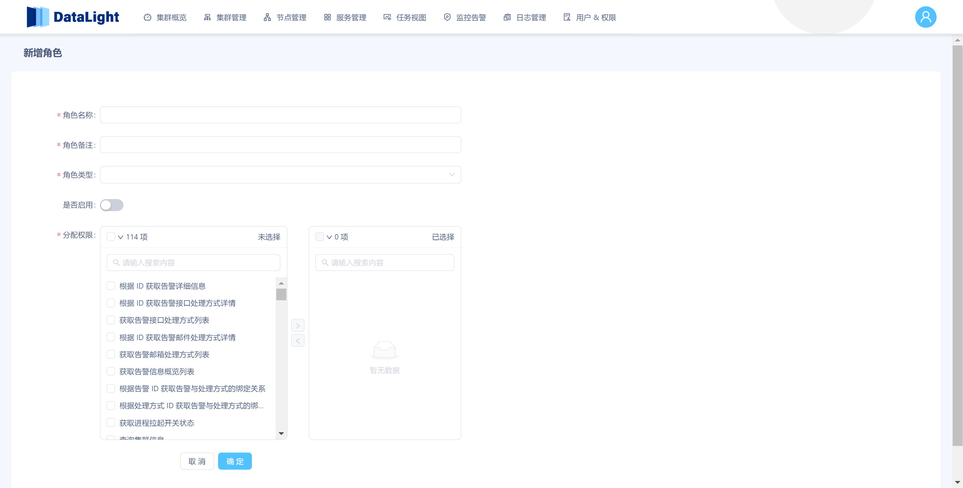Click the page scrollbar down arrow

click(x=957, y=482)
